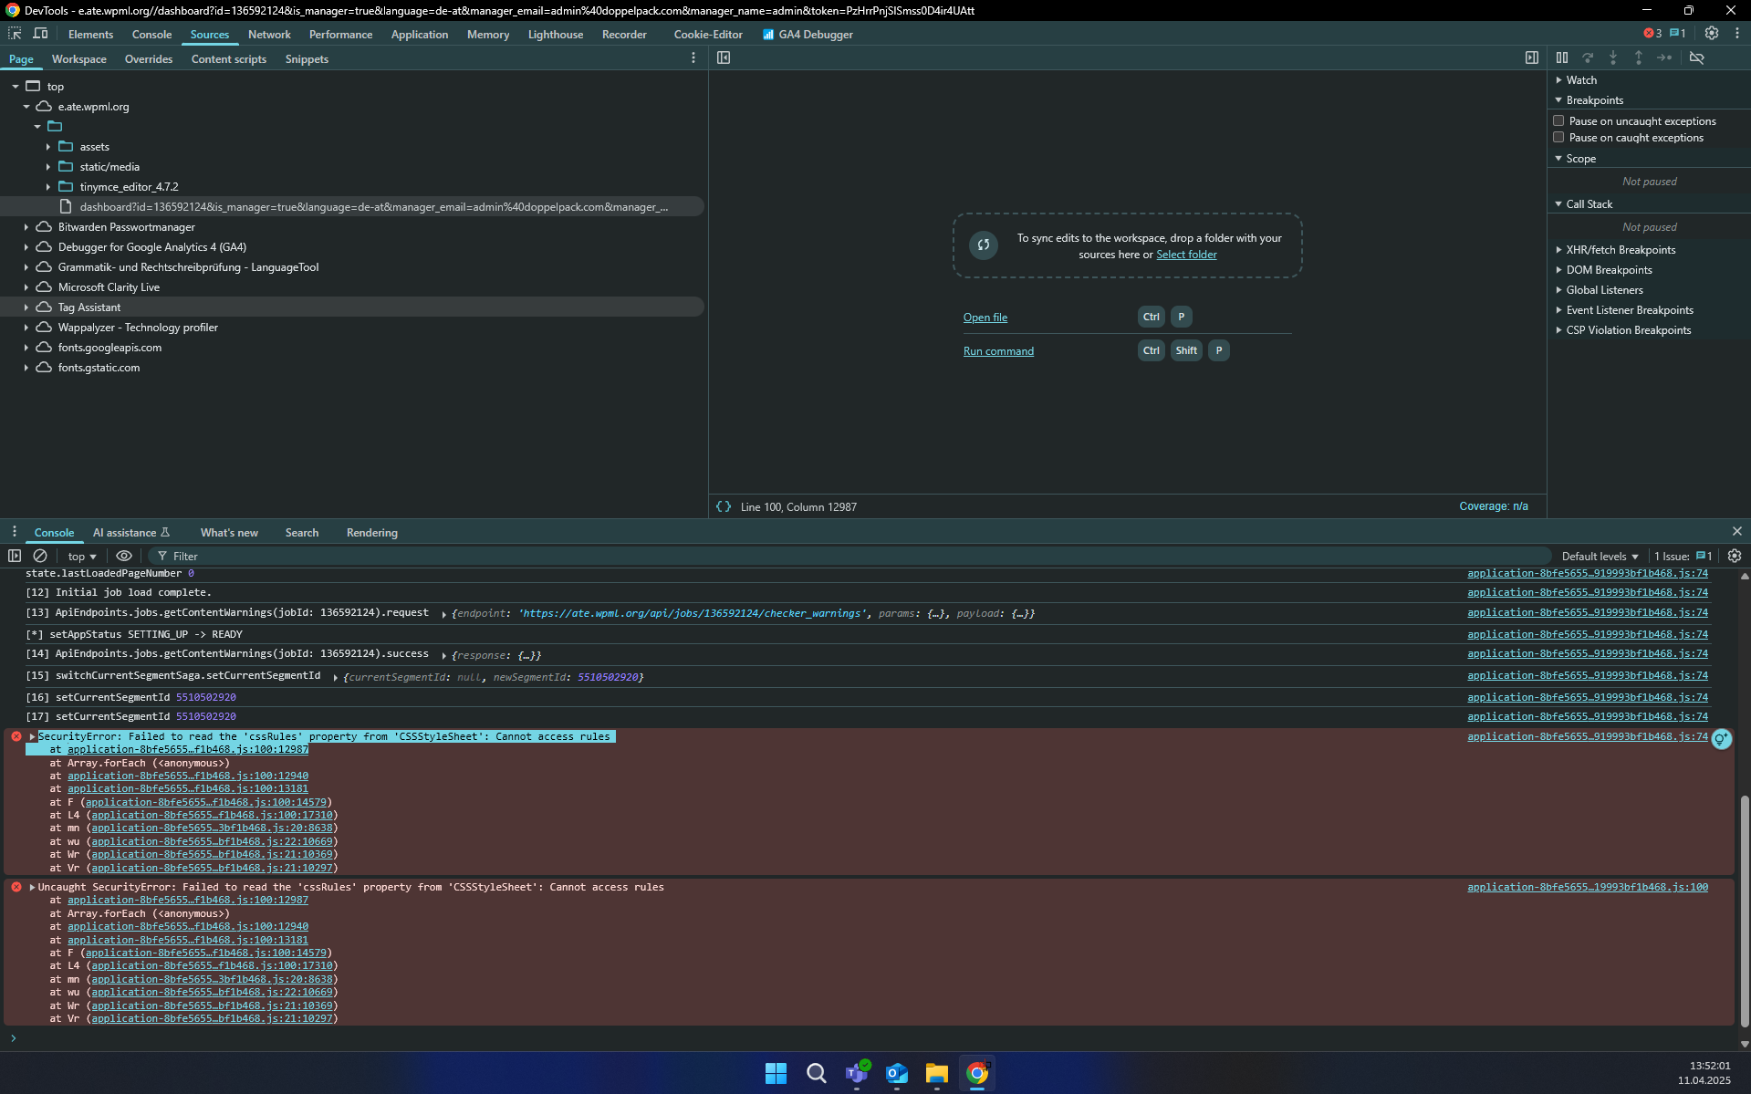Open File Explorer from the taskbar
1751x1094 pixels.
pyautogui.click(x=936, y=1074)
